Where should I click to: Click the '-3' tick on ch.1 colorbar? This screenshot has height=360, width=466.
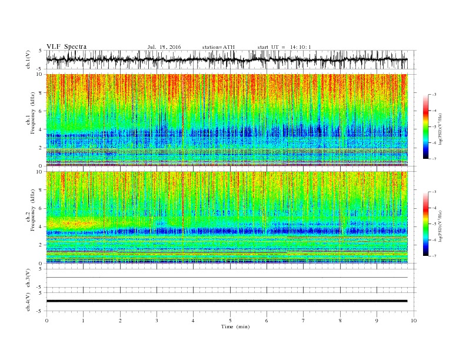click(434, 95)
